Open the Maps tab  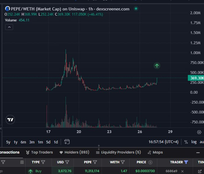(155, 152)
